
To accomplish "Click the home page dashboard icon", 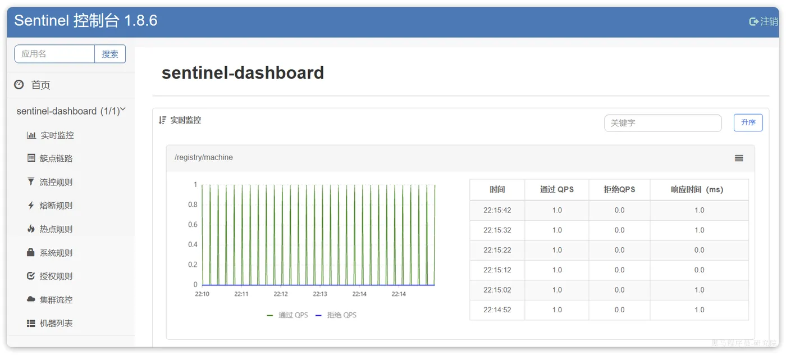I will (19, 85).
